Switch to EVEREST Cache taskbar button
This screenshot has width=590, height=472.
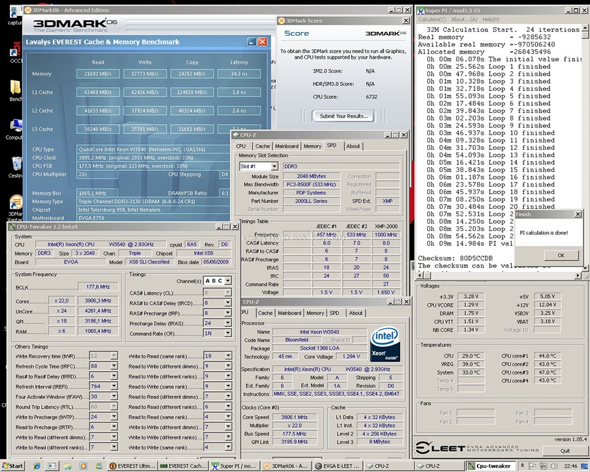coord(183,466)
